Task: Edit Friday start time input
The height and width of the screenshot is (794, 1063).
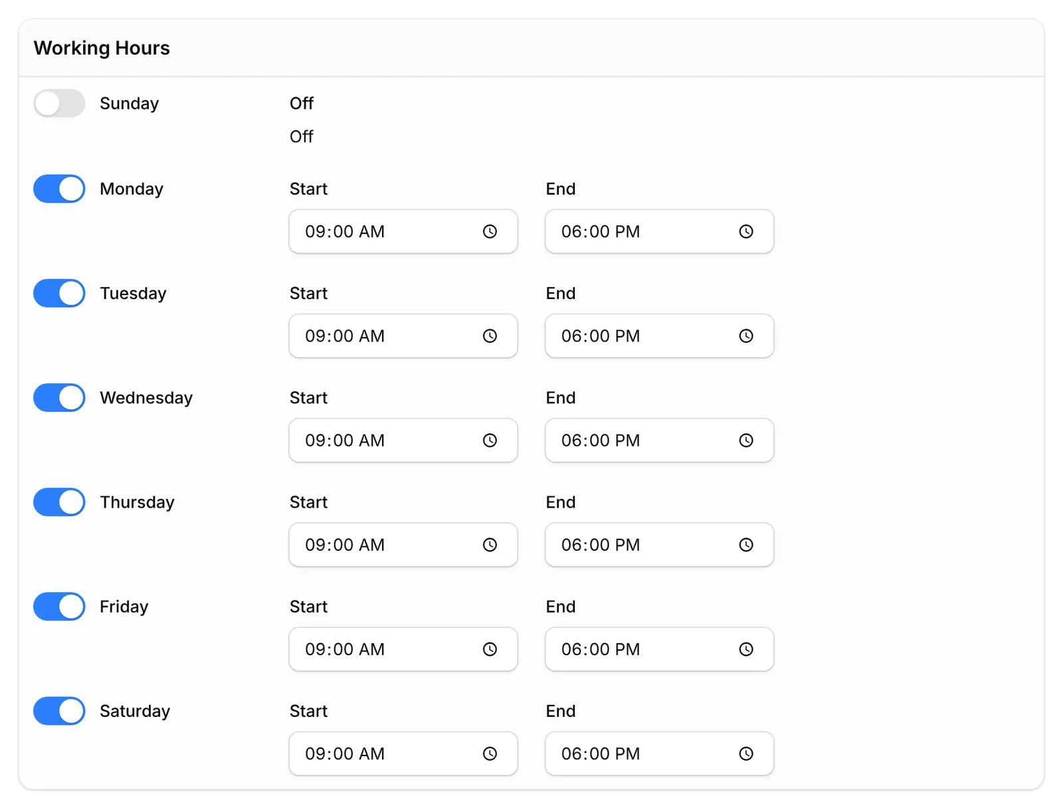Action: (x=403, y=649)
